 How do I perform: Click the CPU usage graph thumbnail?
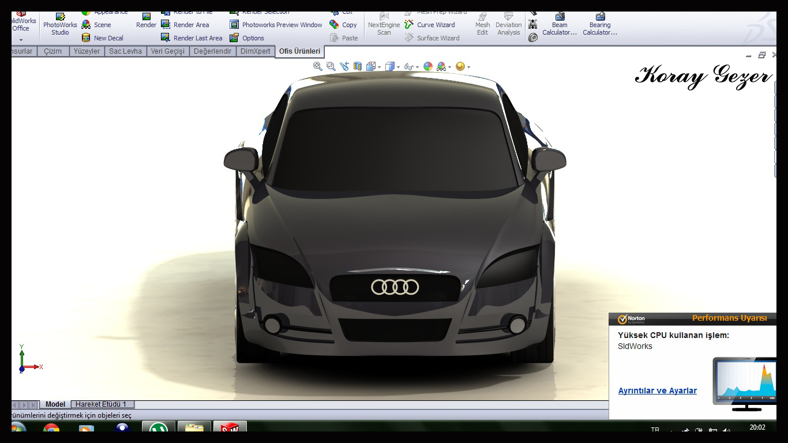tap(745, 384)
